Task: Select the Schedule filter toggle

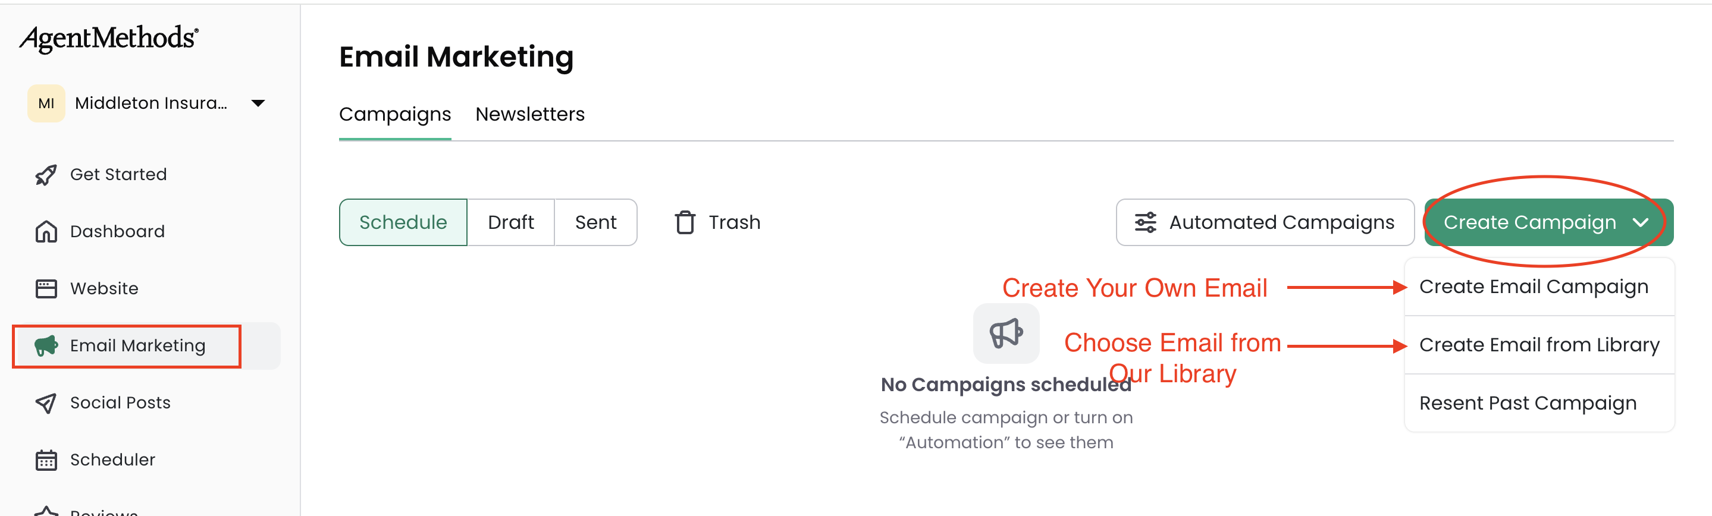Action: click(x=403, y=222)
